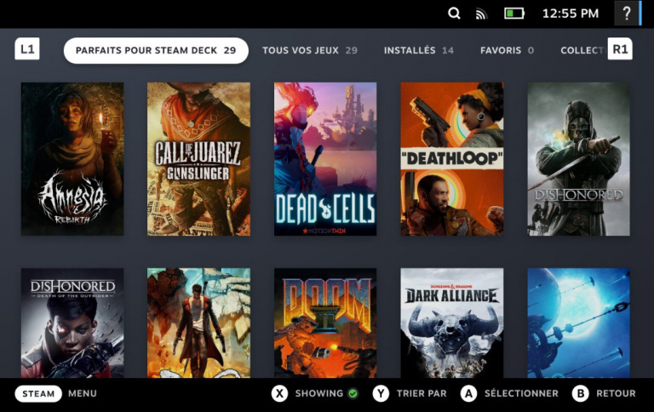Open the Devil May Cry game cover
Viewport: 654px width, 412px height.
tap(198, 323)
